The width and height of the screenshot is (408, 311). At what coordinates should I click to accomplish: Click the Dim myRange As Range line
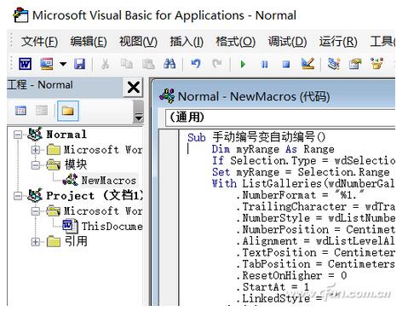point(273,149)
